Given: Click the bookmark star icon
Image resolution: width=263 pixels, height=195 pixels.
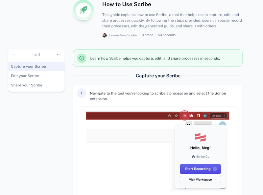Looking at the screenshot, I should 176,115.
